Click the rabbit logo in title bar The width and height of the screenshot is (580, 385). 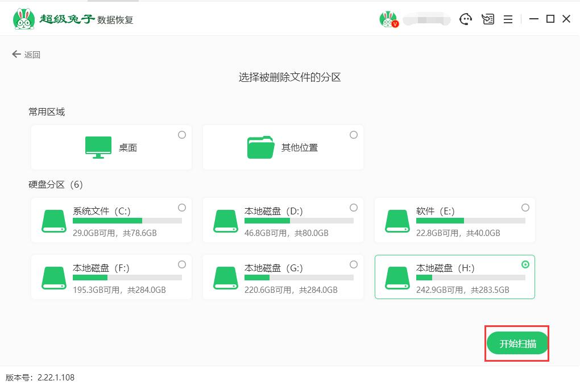point(23,19)
